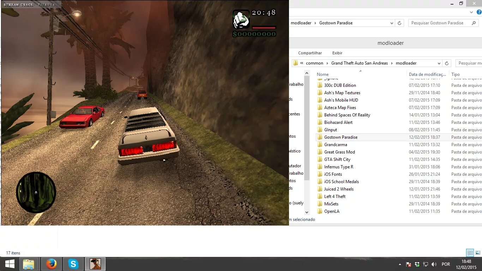
Task: Select the Ash's Map Textures folder icon
Action: [320, 93]
